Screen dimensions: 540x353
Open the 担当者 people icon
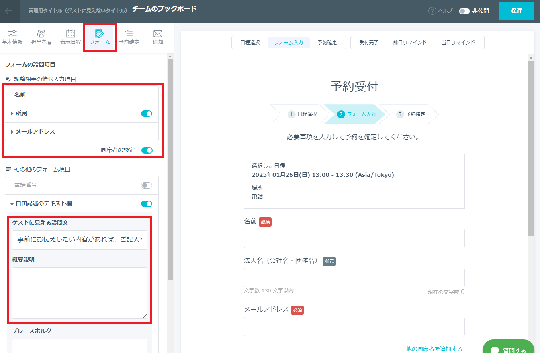coord(41,34)
